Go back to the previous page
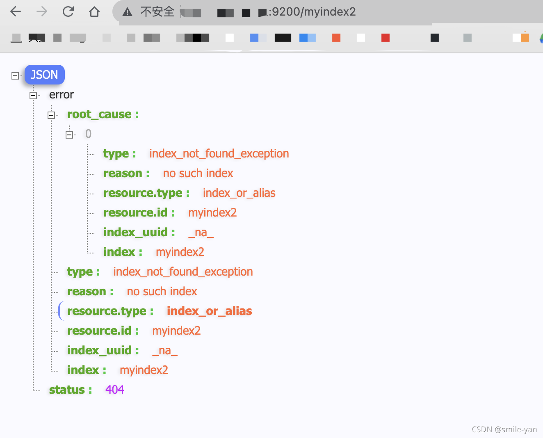Screen dimensions: 543x438 (x=16, y=11)
